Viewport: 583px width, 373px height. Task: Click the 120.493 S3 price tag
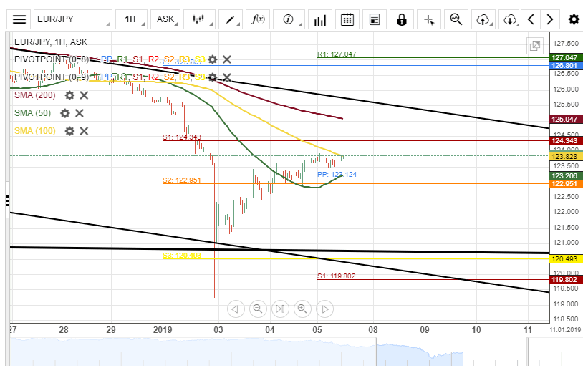566,259
